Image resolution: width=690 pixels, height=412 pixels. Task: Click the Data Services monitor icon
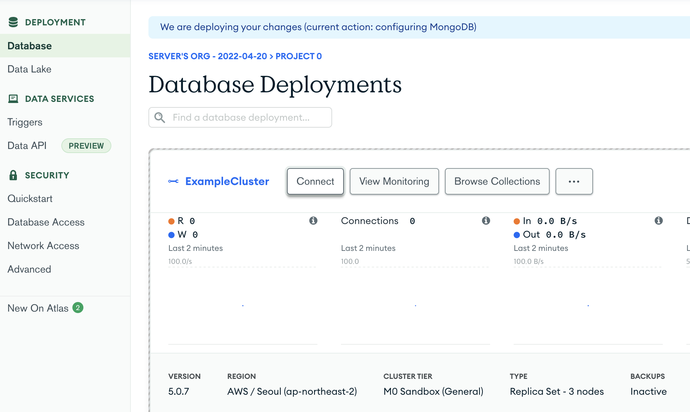pos(13,99)
